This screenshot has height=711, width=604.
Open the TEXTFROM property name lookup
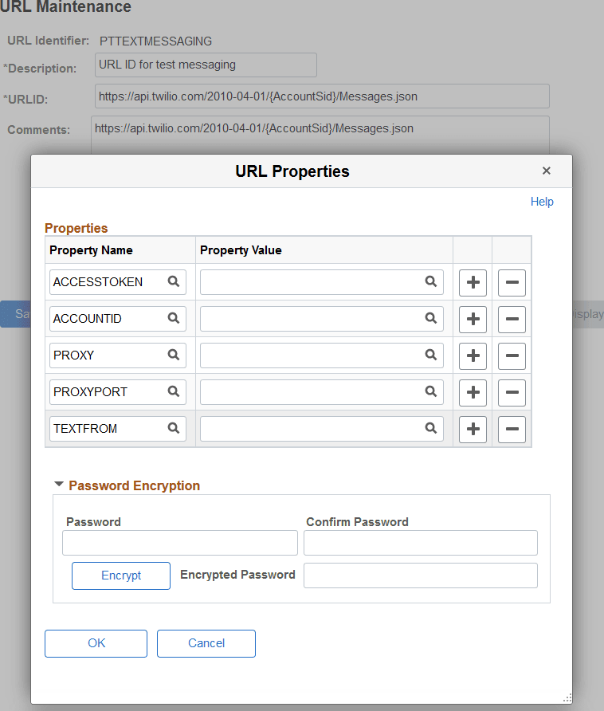(x=174, y=429)
